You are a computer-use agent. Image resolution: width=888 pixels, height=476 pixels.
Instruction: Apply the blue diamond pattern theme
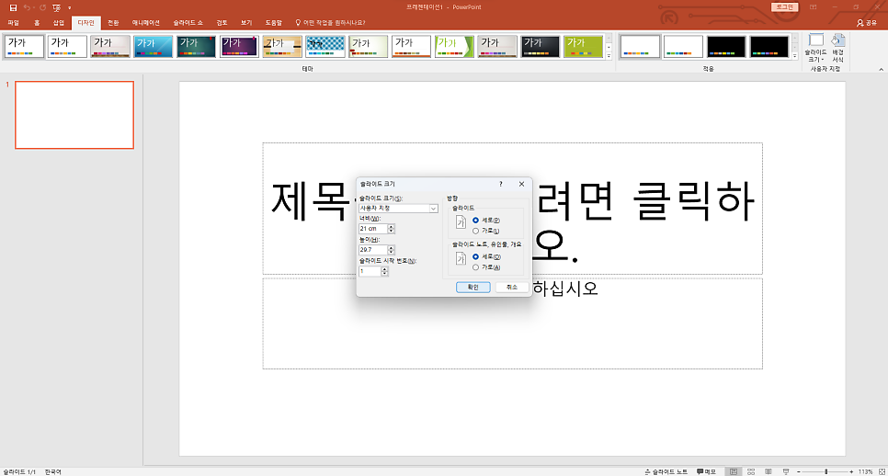[x=325, y=47]
